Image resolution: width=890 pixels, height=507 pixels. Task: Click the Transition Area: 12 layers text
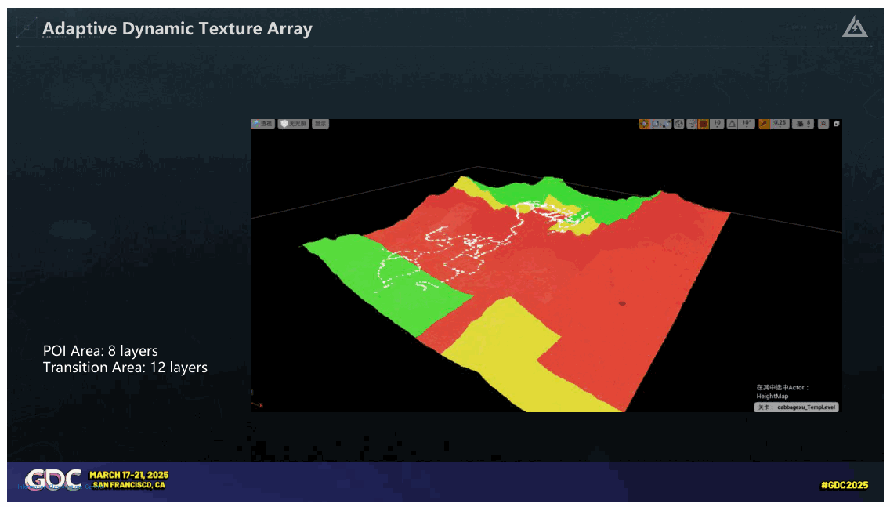point(125,368)
